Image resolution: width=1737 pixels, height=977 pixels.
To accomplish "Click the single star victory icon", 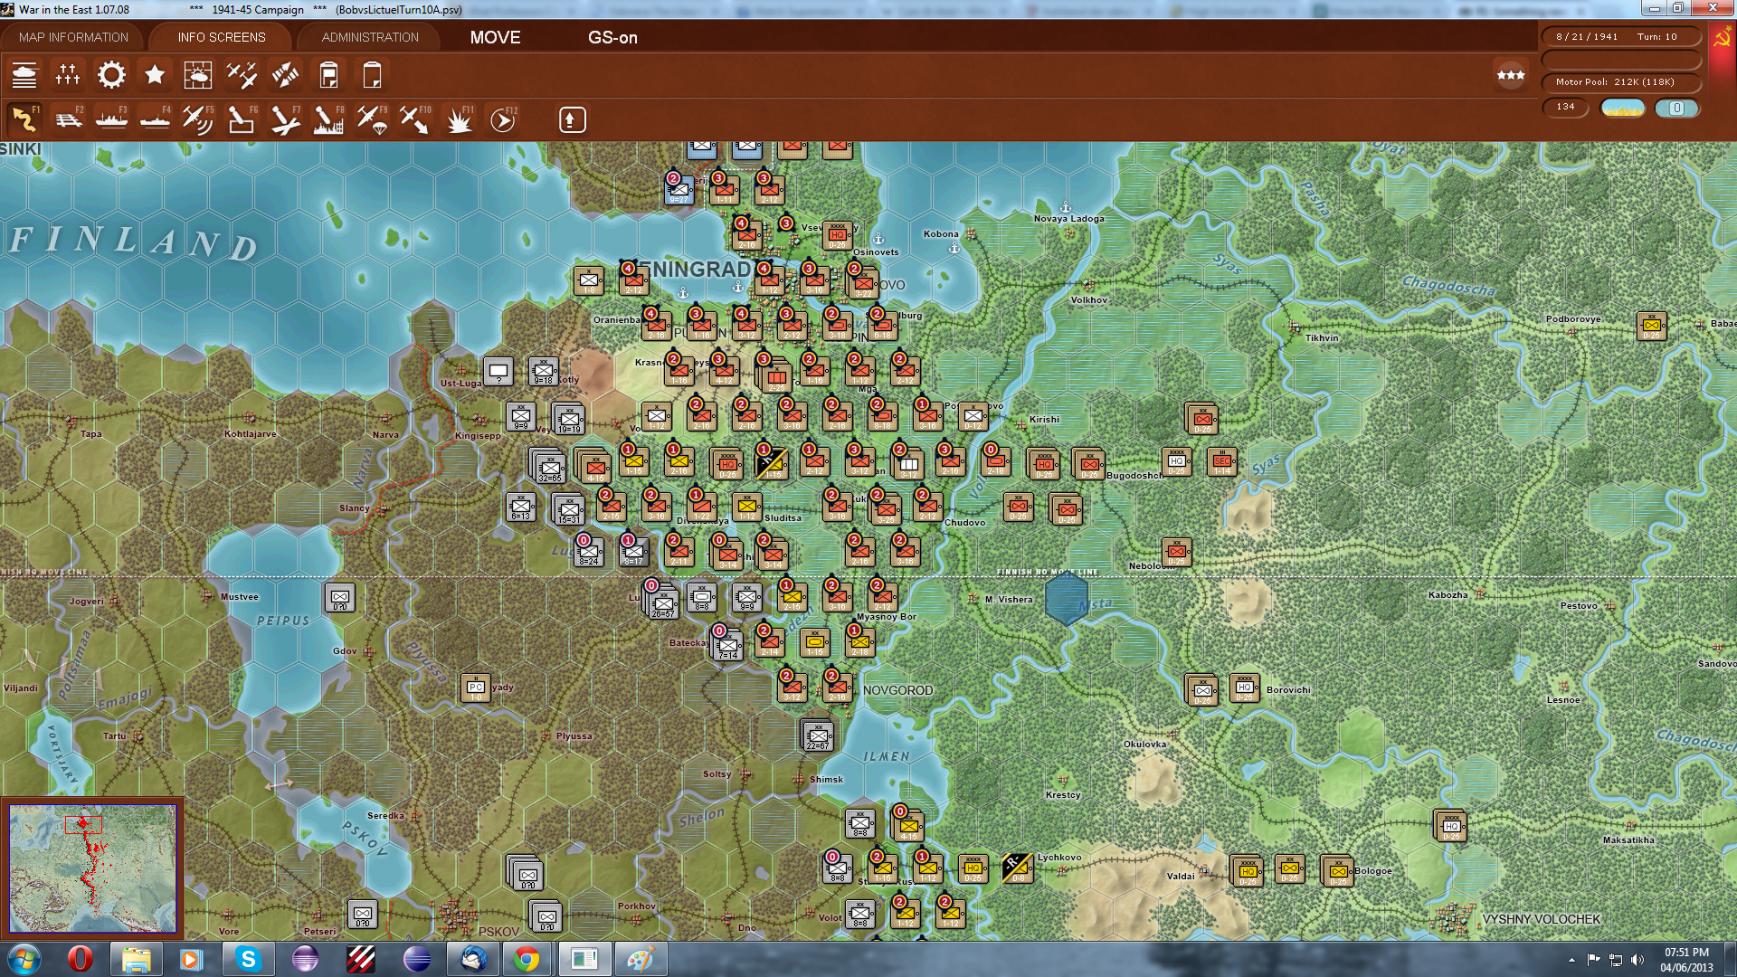I will [x=155, y=75].
